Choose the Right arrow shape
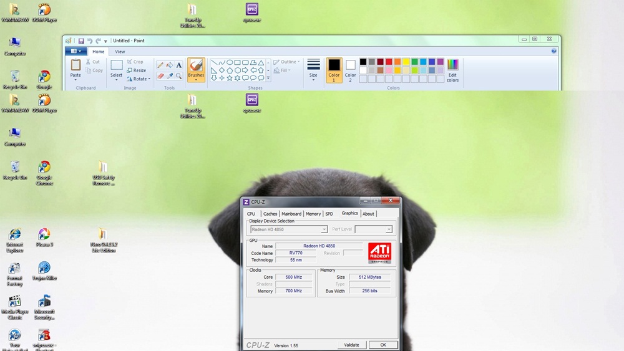This screenshot has height=351, width=624. (x=245, y=70)
